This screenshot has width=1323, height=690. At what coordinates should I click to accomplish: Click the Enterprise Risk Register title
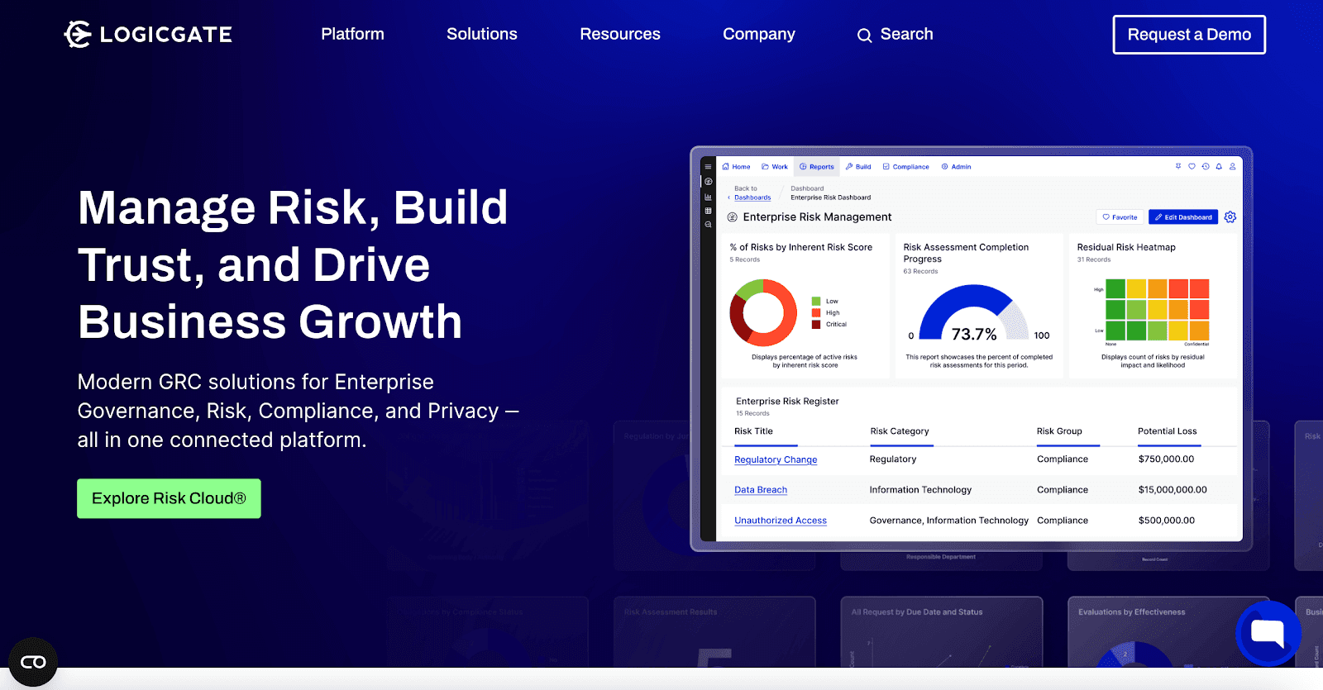pos(787,402)
